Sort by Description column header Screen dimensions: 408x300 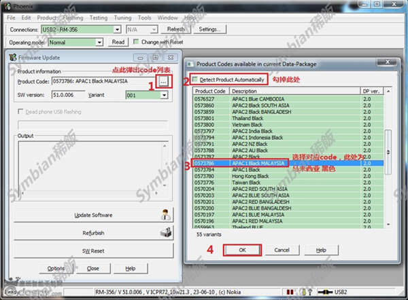click(x=294, y=91)
